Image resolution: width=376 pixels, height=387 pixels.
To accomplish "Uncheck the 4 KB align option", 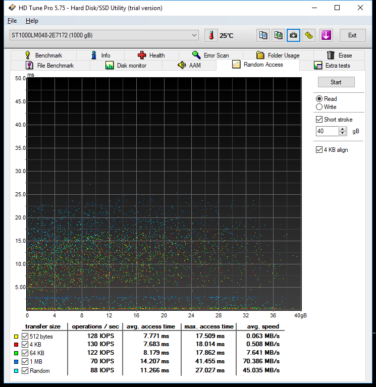I will pyautogui.click(x=319, y=150).
